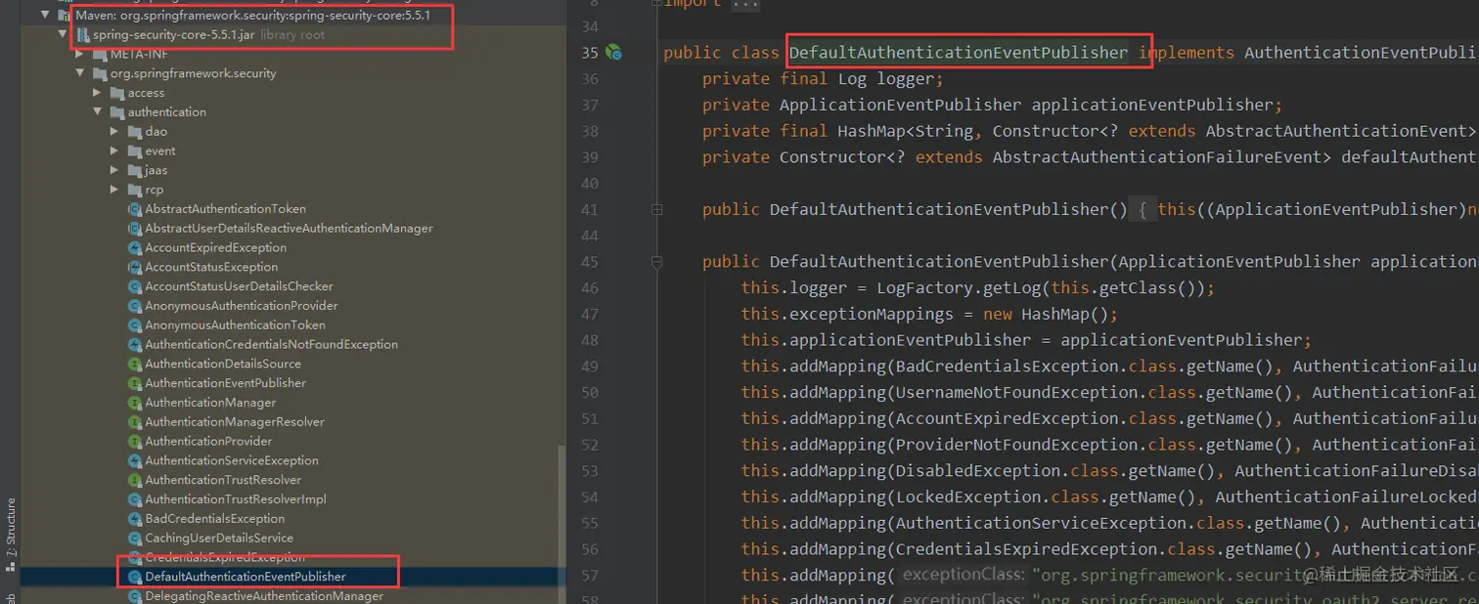Expand the META-INF folder arrow
The image size is (1479, 604).
coord(80,54)
